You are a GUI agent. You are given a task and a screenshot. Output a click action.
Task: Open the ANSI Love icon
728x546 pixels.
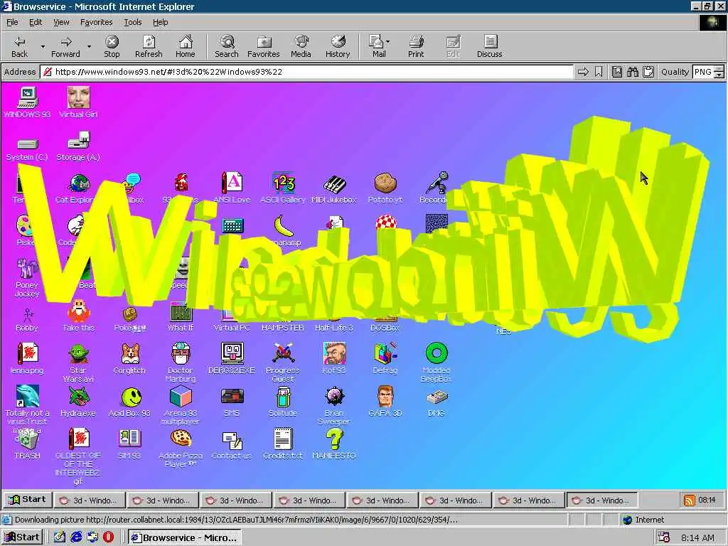tap(232, 188)
